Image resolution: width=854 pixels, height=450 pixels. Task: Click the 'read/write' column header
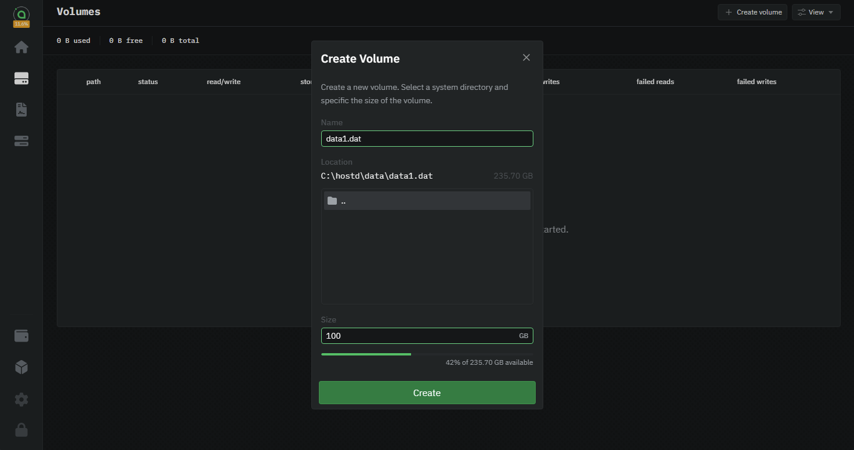[x=223, y=82]
